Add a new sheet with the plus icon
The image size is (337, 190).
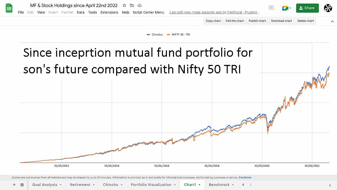point(14,185)
